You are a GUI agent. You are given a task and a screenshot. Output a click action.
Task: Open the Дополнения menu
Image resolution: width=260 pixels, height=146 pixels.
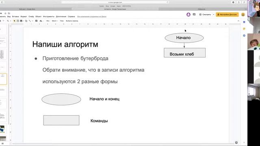tap(61, 17)
